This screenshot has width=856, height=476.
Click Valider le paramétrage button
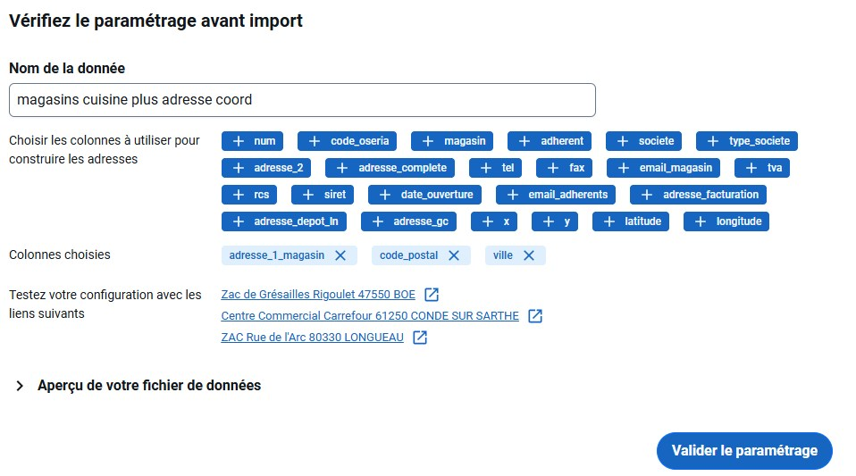pyautogui.click(x=743, y=451)
